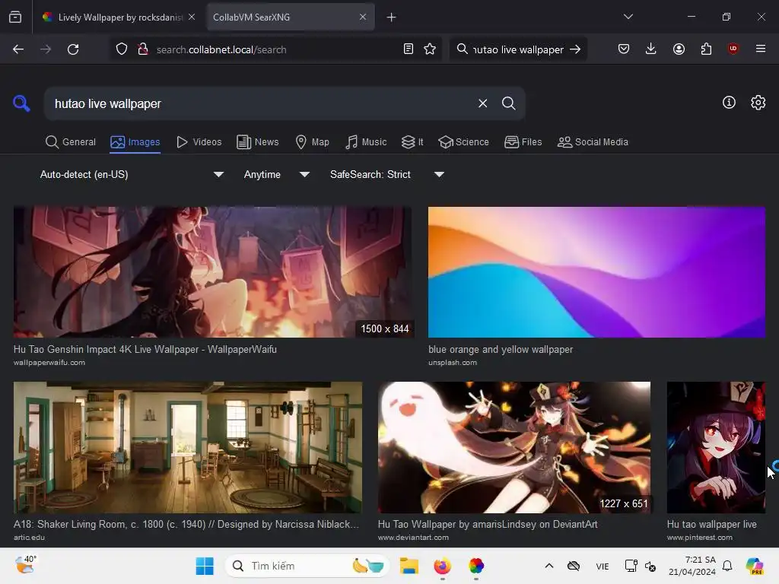Open the tracking protection shield icon
779x584 pixels.
click(x=122, y=49)
